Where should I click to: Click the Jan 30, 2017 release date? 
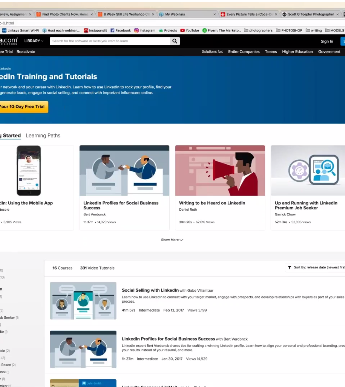172,359
